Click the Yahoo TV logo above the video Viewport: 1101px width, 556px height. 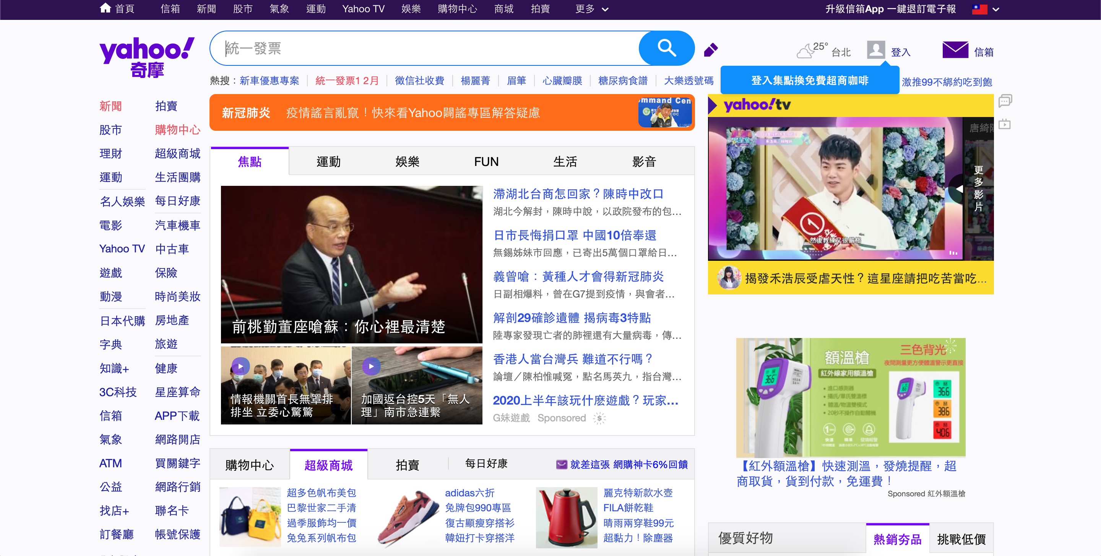tap(757, 105)
